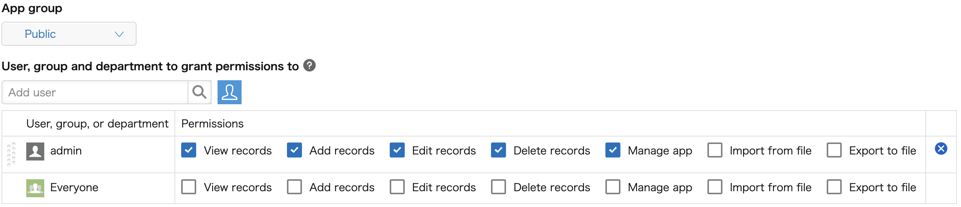This screenshot has height=207, width=961.
Task: Check Add records for Everyone
Action: pyautogui.click(x=294, y=187)
